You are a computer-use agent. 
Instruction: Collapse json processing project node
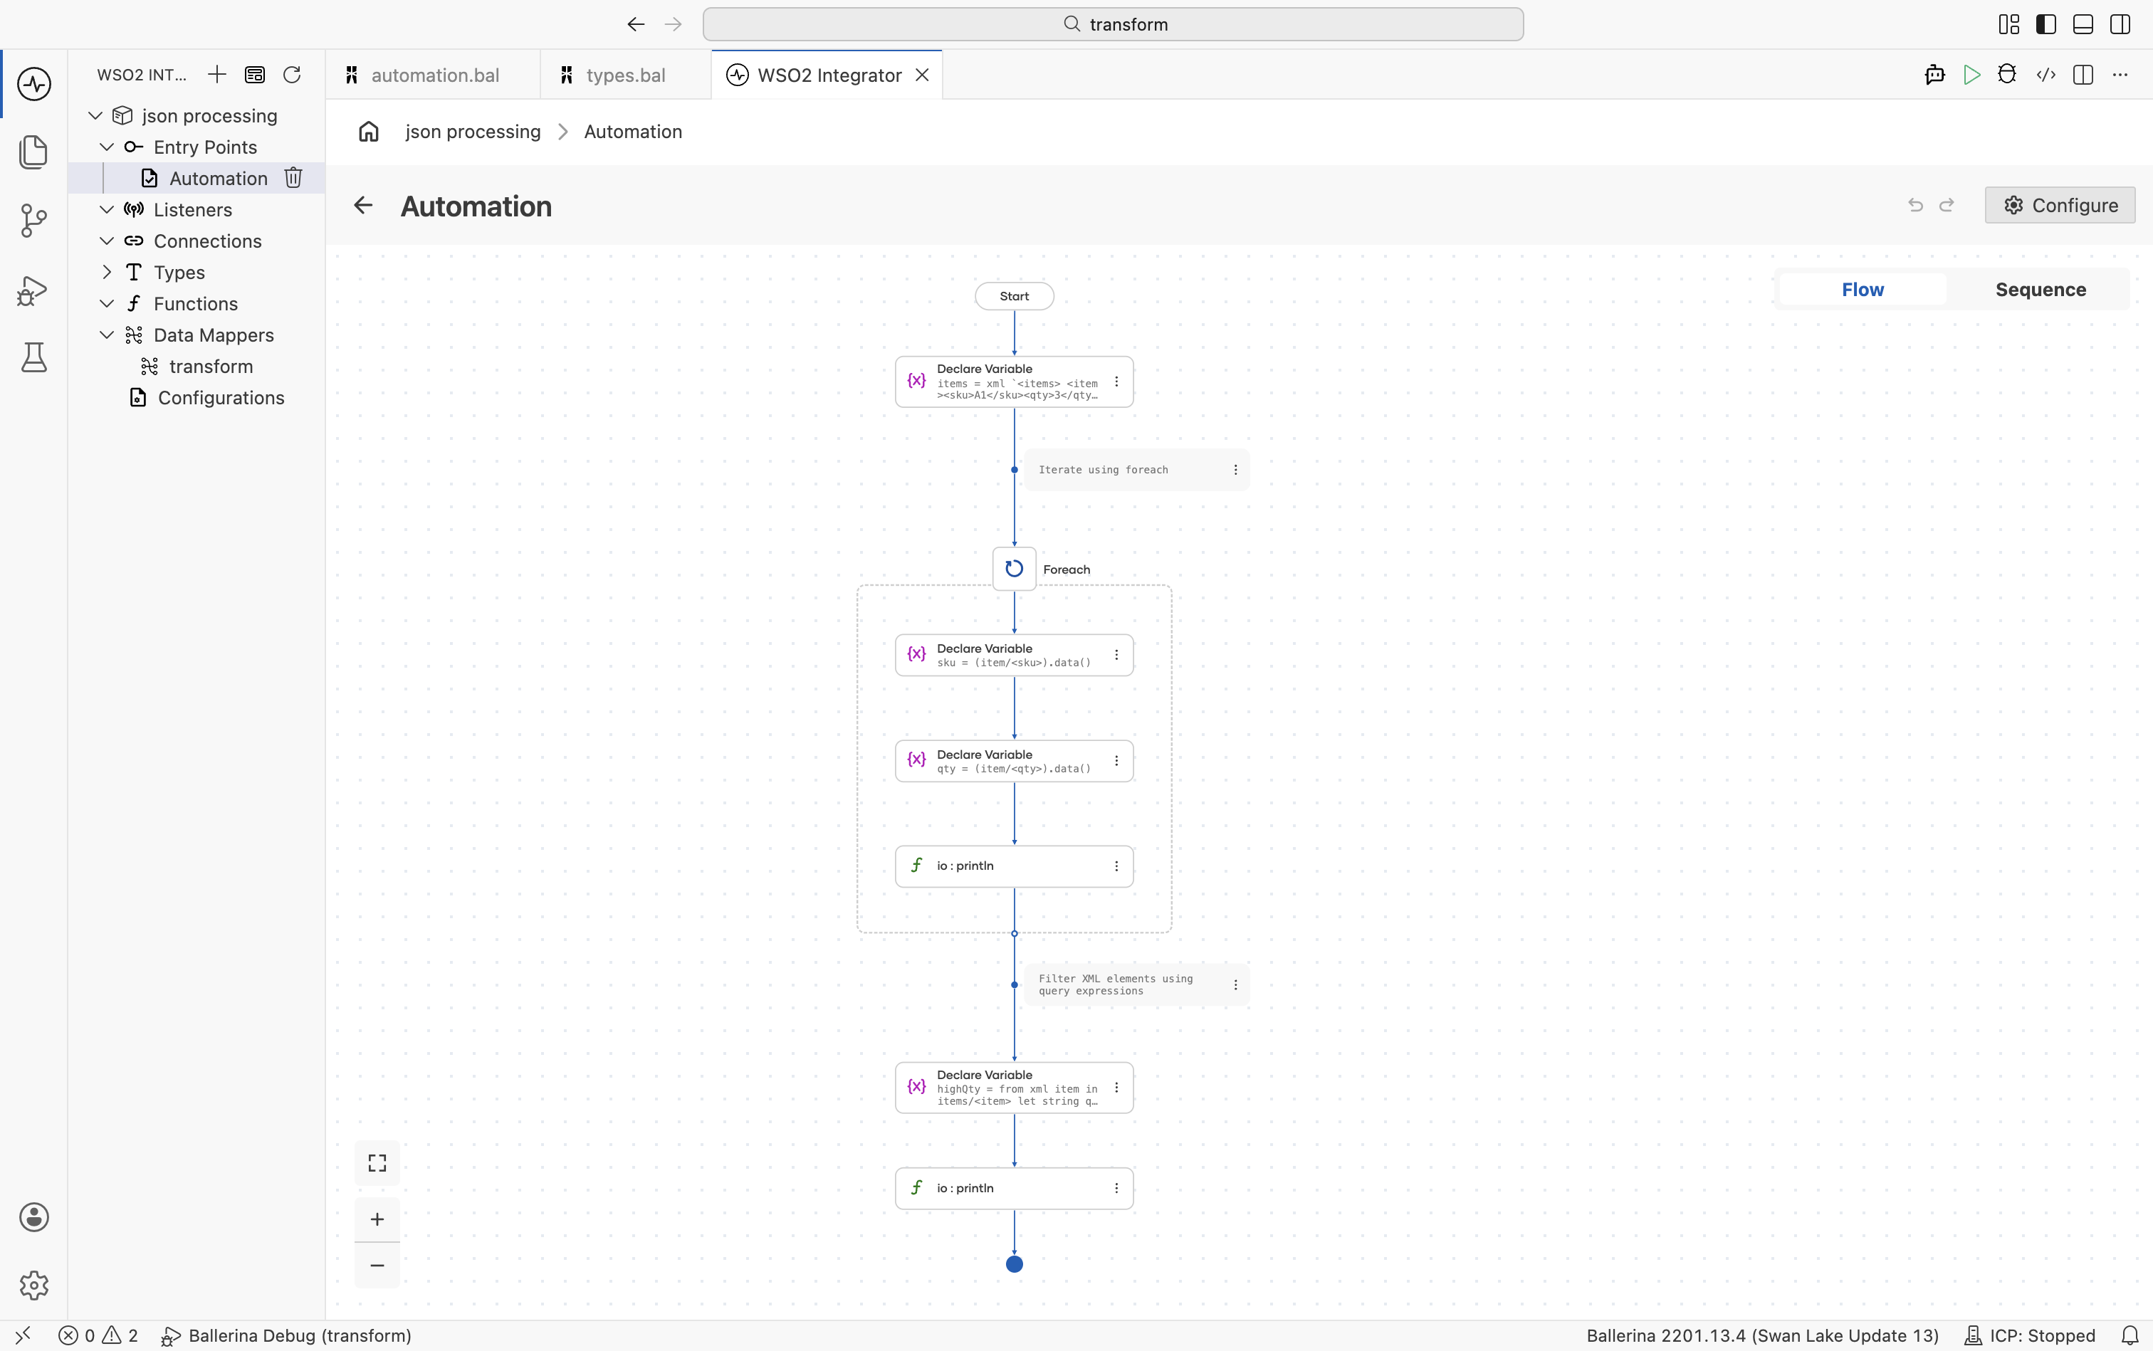click(x=95, y=115)
